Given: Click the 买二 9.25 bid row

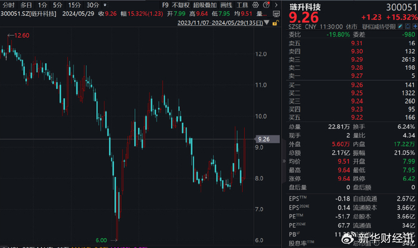Looking at the screenshot, I should coord(352,93).
